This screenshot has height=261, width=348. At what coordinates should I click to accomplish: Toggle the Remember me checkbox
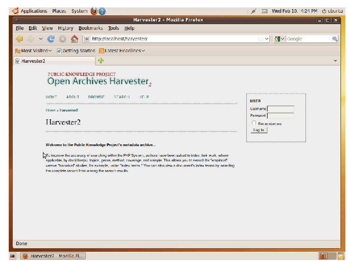pyautogui.click(x=254, y=123)
